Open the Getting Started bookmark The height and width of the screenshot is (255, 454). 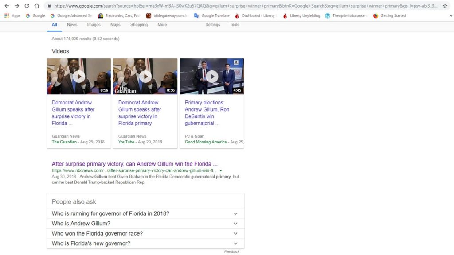pyautogui.click(x=389, y=15)
